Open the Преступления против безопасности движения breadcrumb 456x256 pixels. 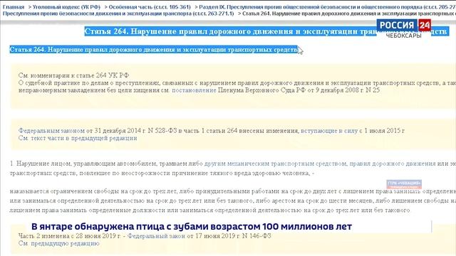point(118,14)
